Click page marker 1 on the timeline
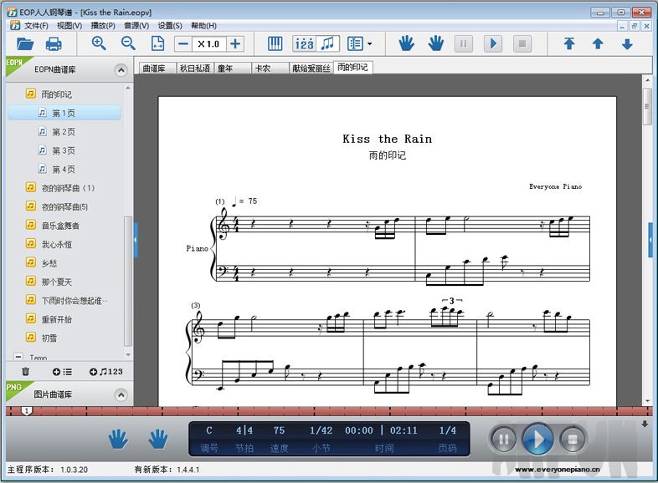Screen dimensions: 658x483 pyautogui.click(x=27, y=410)
